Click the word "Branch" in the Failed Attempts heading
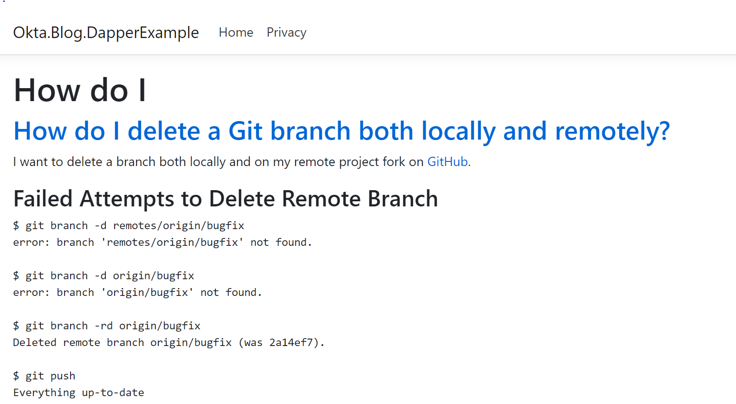The height and width of the screenshot is (404, 736). [x=402, y=199]
